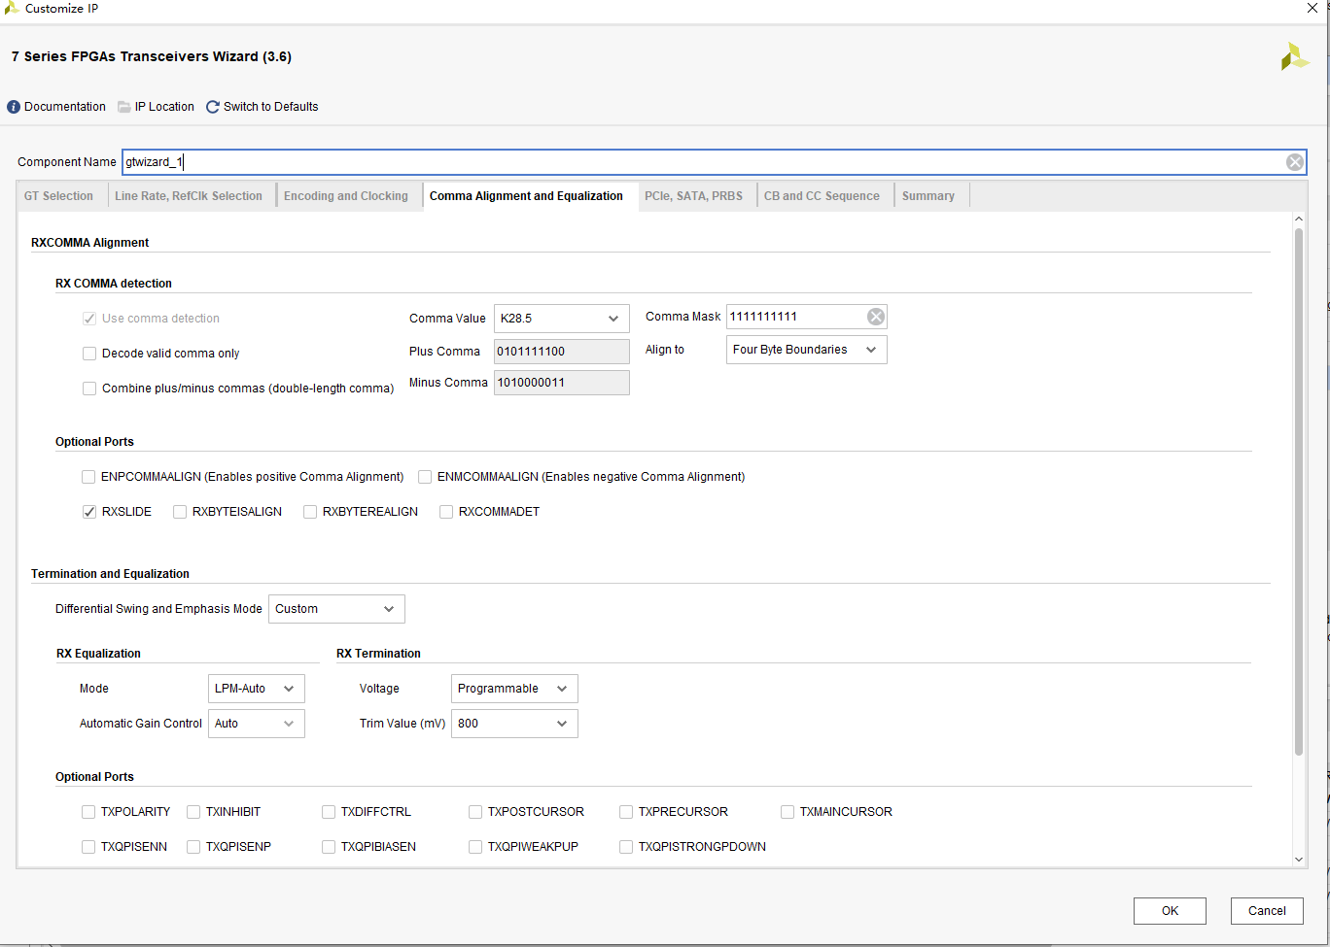Click the Termination and Equalization heading
Screen dimensions: 1330x947
[x=110, y=574]
